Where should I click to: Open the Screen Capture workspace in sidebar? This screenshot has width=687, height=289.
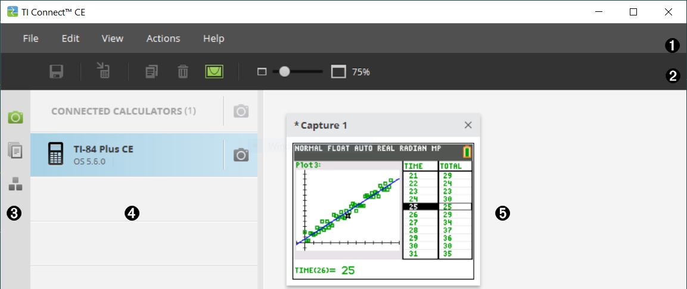15,117
